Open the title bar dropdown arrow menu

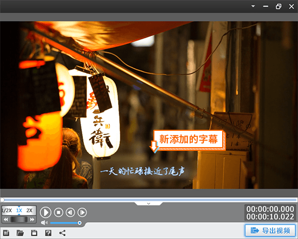(x=253, y=6)
